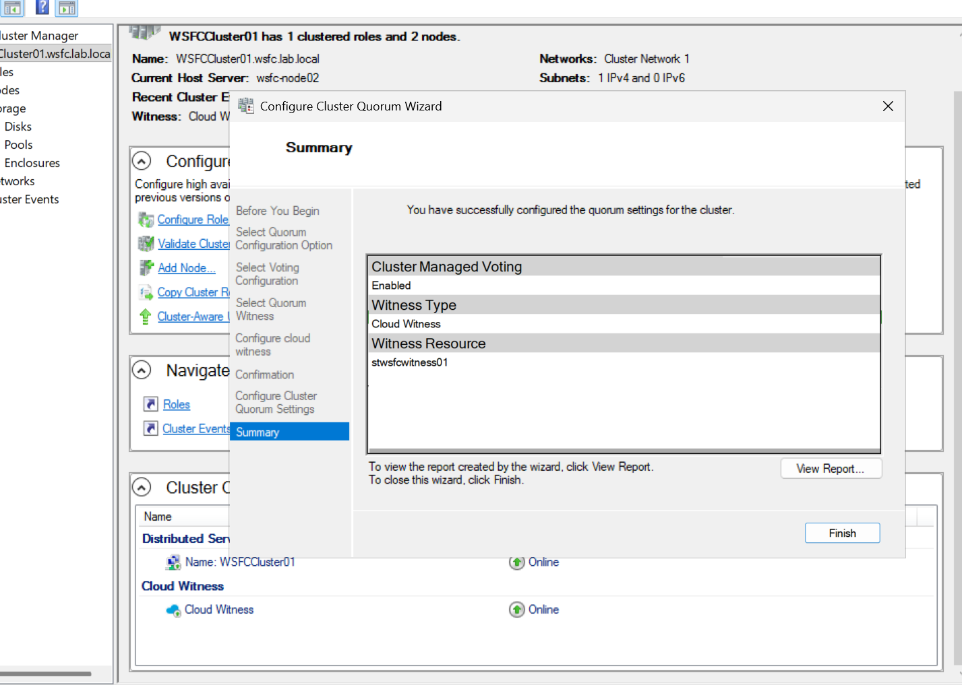Click the Enabled value in report
Image resolution: width=962 pixels, height=685 pixels.
click(391, 286)
